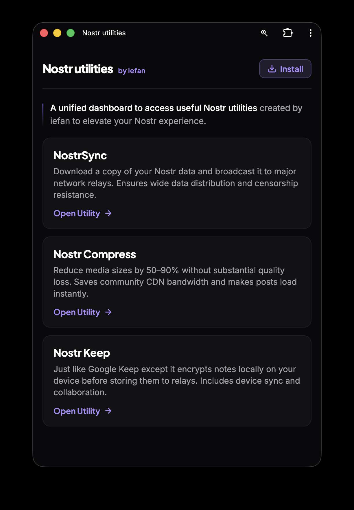
Task: Click the arrow icon in NostrSync card
Action: pyautogui.click(x=108, y=213)
